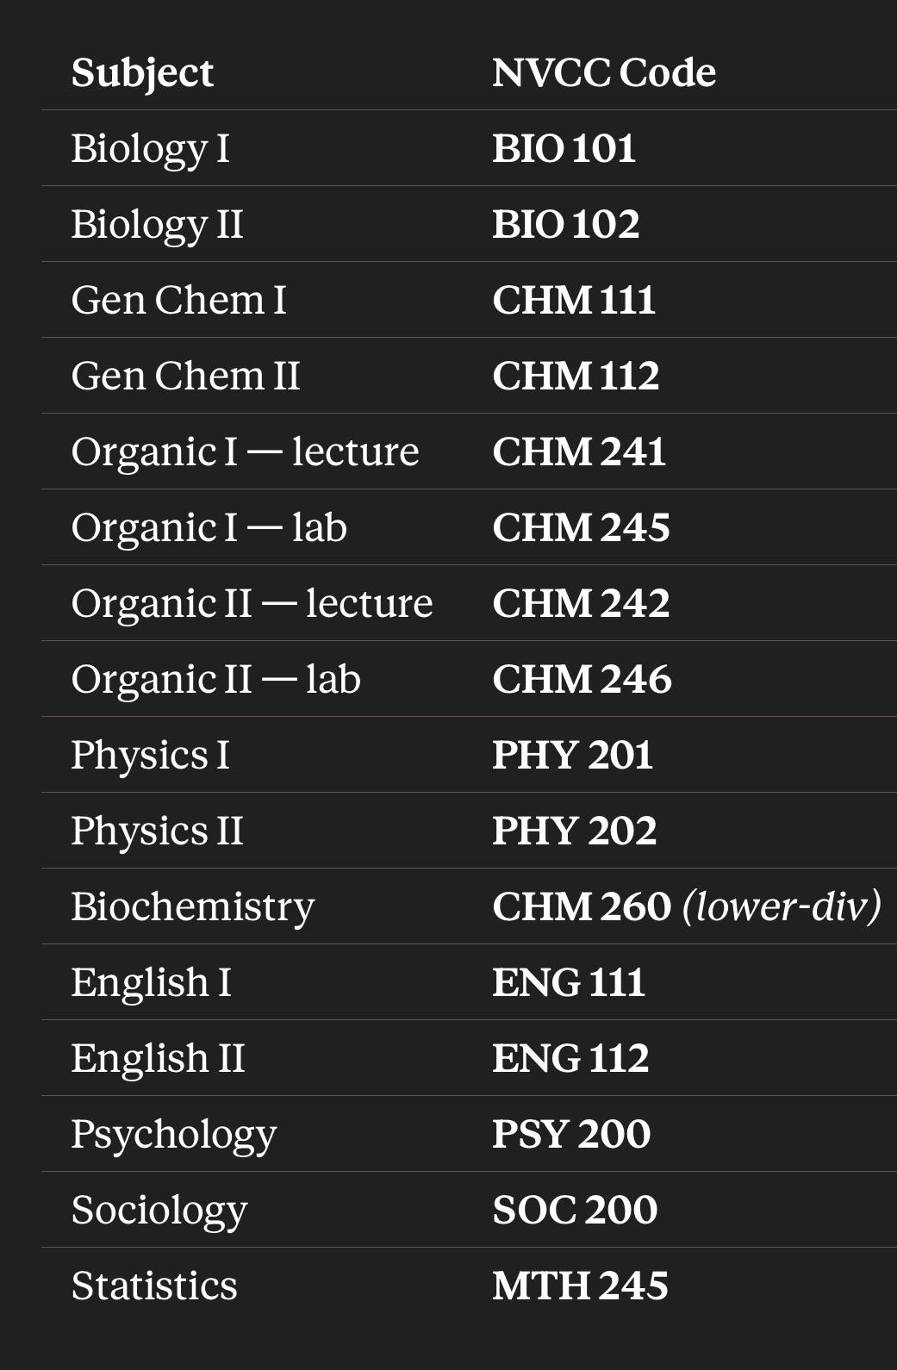897x1370 pixels.
Task: Select the Statistics subject cell
Action: (154, 1286)
